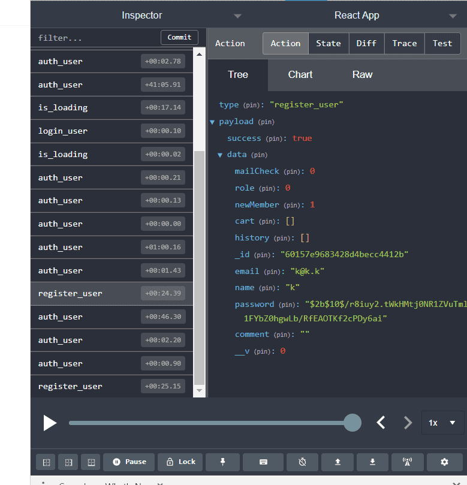This screenshot has width=467, height=485.
Task: Click the newMember key label
Action: point(257,205)
